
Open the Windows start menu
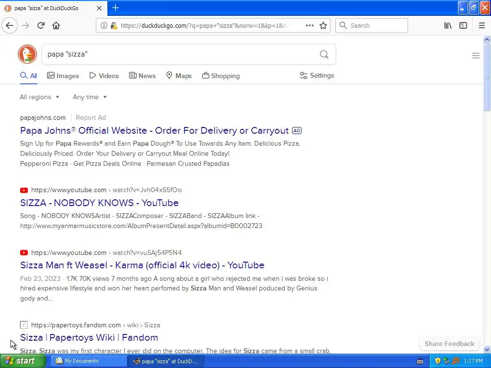[x=23, y=361]
